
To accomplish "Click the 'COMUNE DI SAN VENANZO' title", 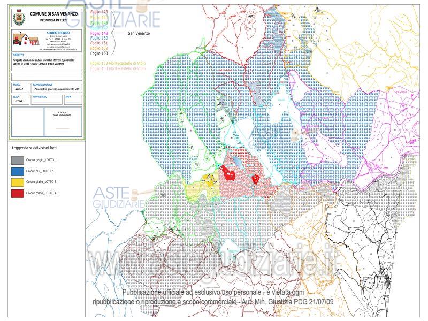I will [x=54, y=14].
